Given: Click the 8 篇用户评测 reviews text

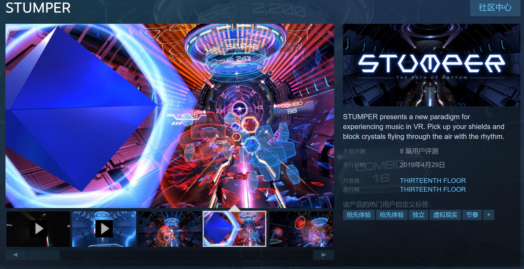Looking at the screenshot, I should pos(419,151).
